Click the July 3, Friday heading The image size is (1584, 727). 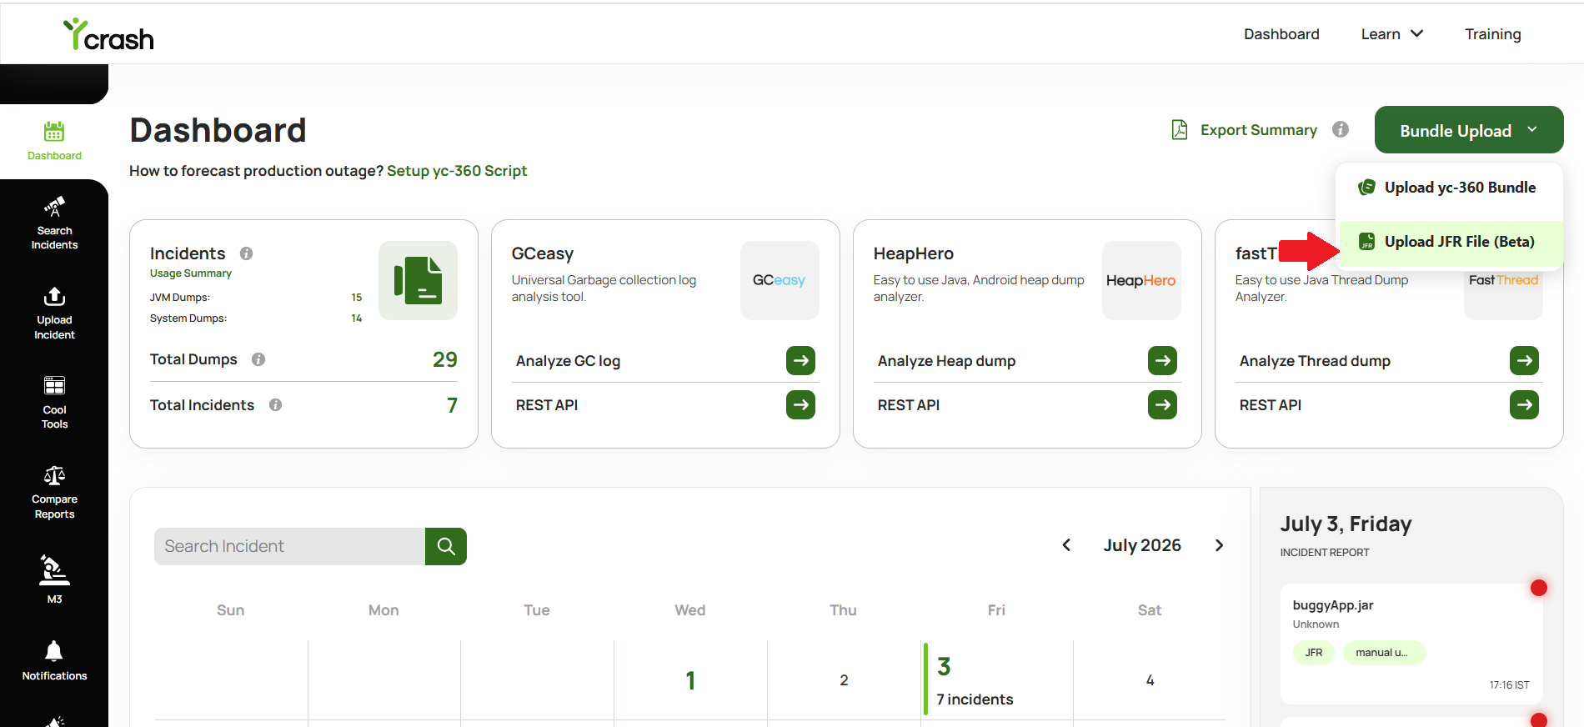pyautogui.click(x=1346, y=524)
